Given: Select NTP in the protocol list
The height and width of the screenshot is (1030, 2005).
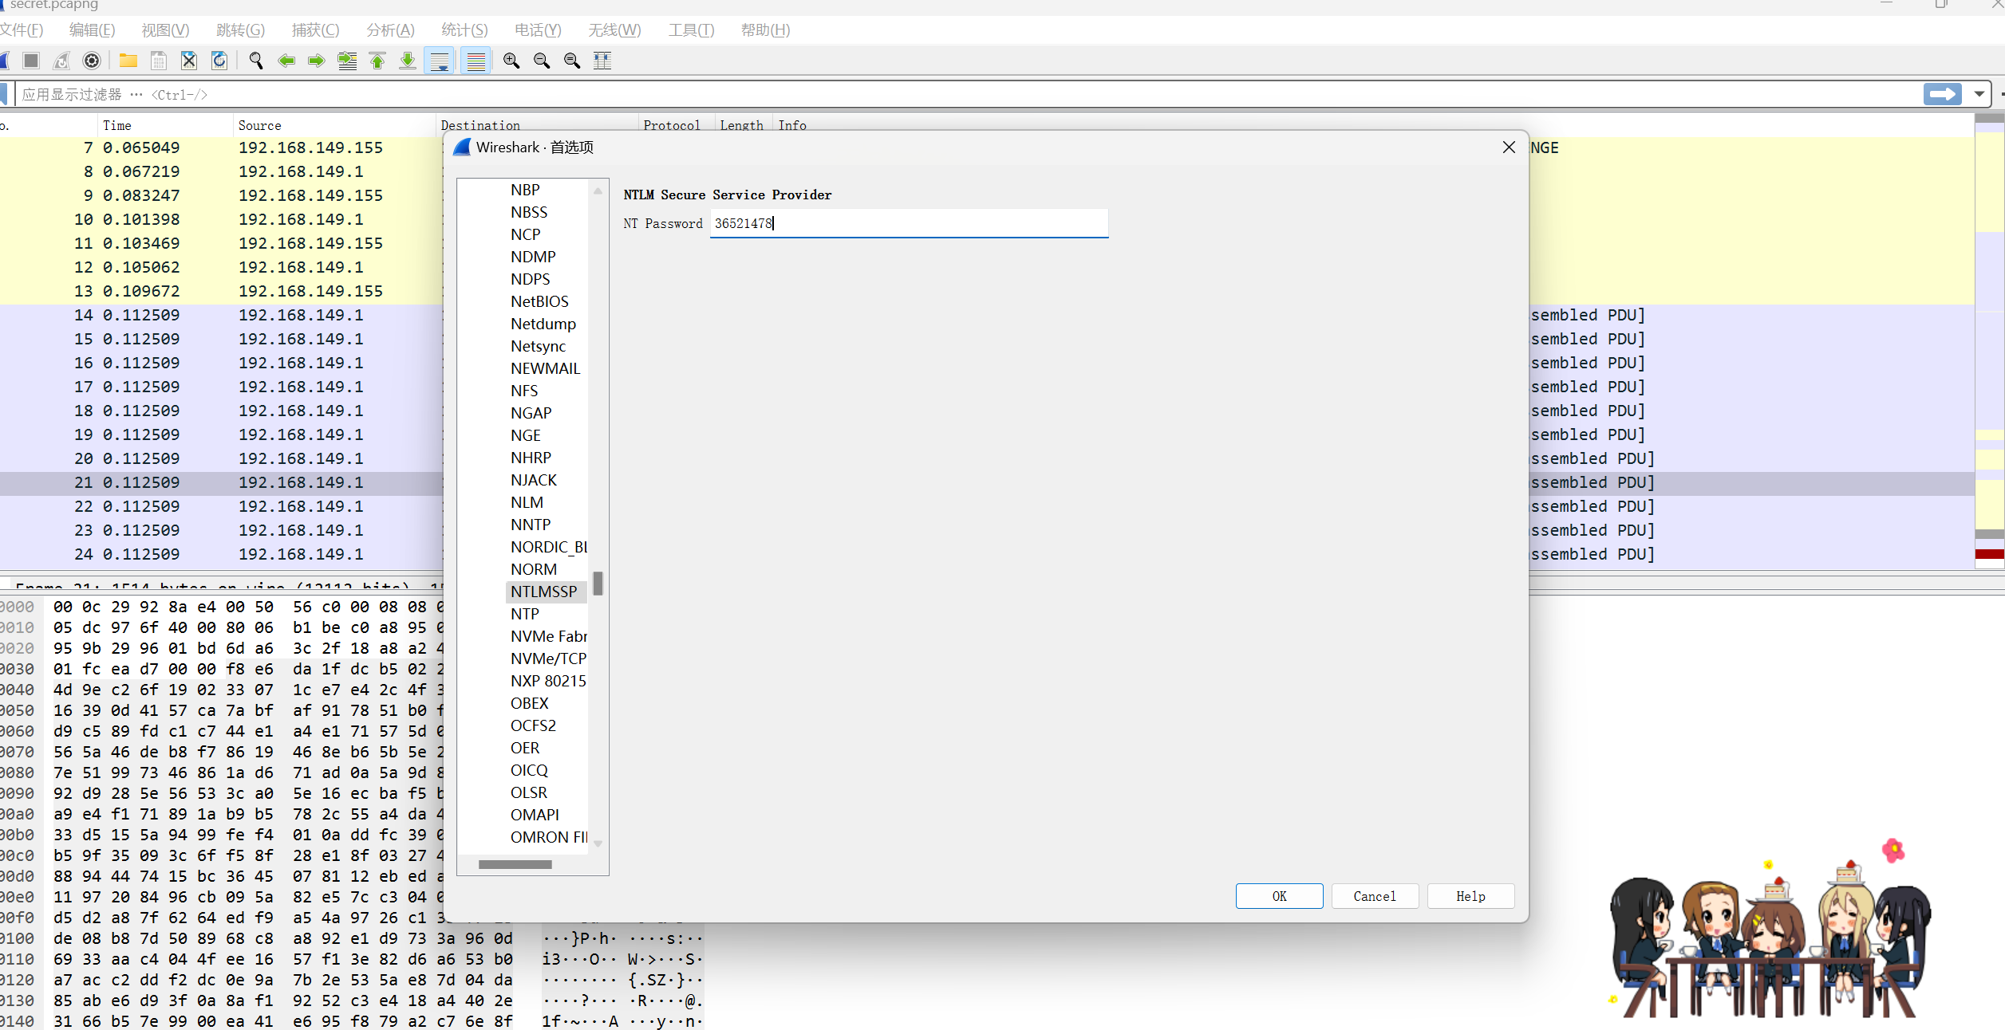Looking at the screenshot, I should point(525,614).
